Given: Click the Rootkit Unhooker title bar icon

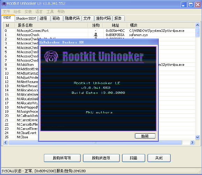Looking at the screenshot, I should pos(4,4).
